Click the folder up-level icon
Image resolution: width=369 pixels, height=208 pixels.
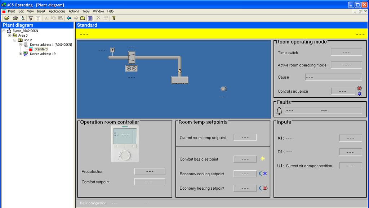83,18
